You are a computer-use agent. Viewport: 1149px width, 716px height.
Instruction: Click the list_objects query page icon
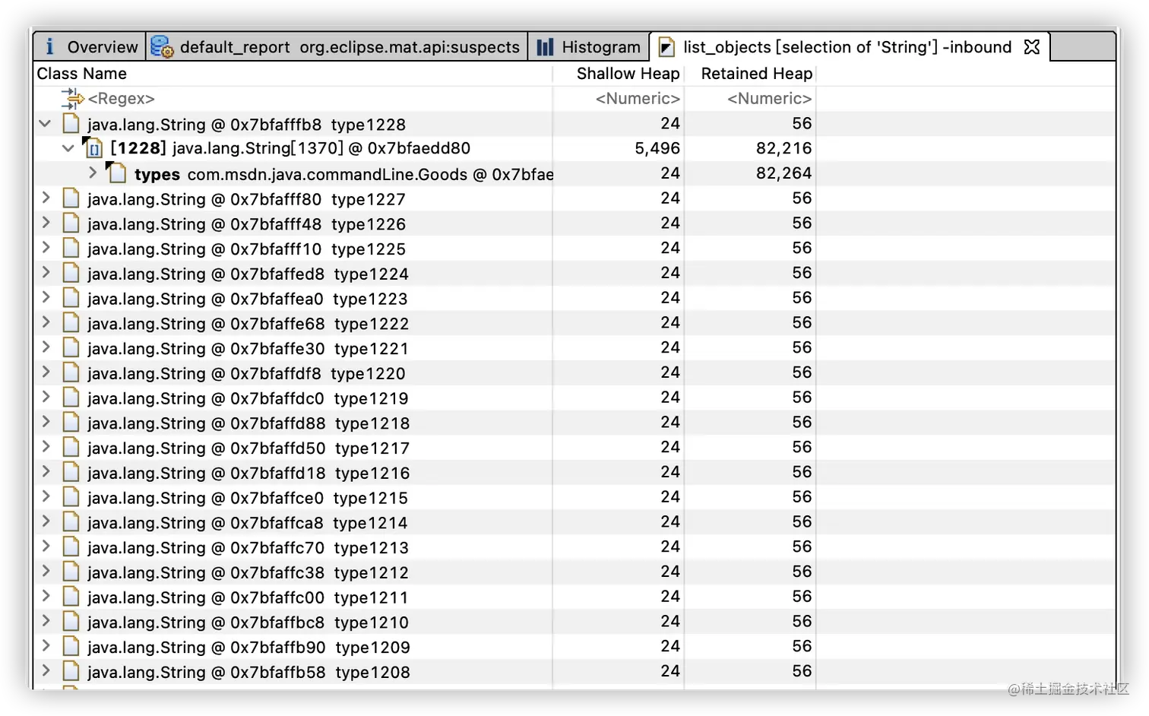click(666, 47)
